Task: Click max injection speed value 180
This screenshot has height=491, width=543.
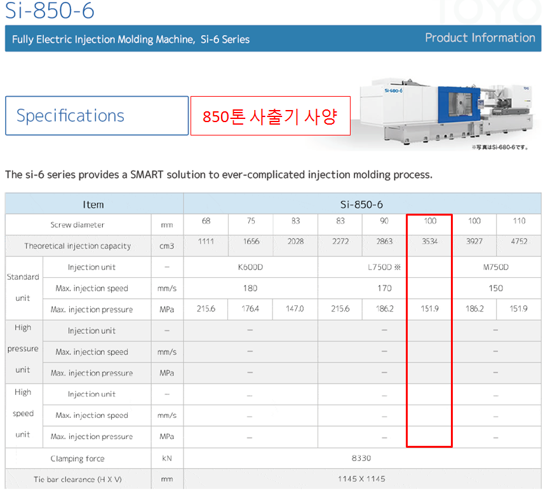Action: pos(250,288)
